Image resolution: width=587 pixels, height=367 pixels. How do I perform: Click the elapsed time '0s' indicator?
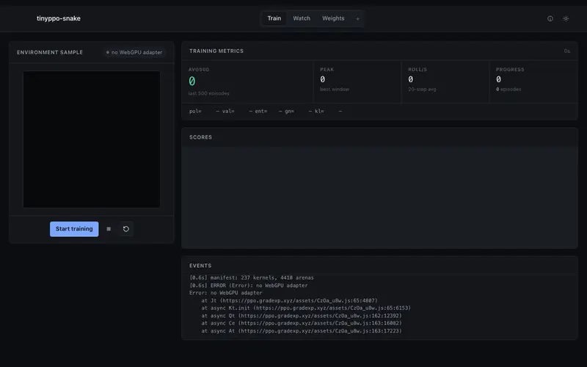point(566,51)
